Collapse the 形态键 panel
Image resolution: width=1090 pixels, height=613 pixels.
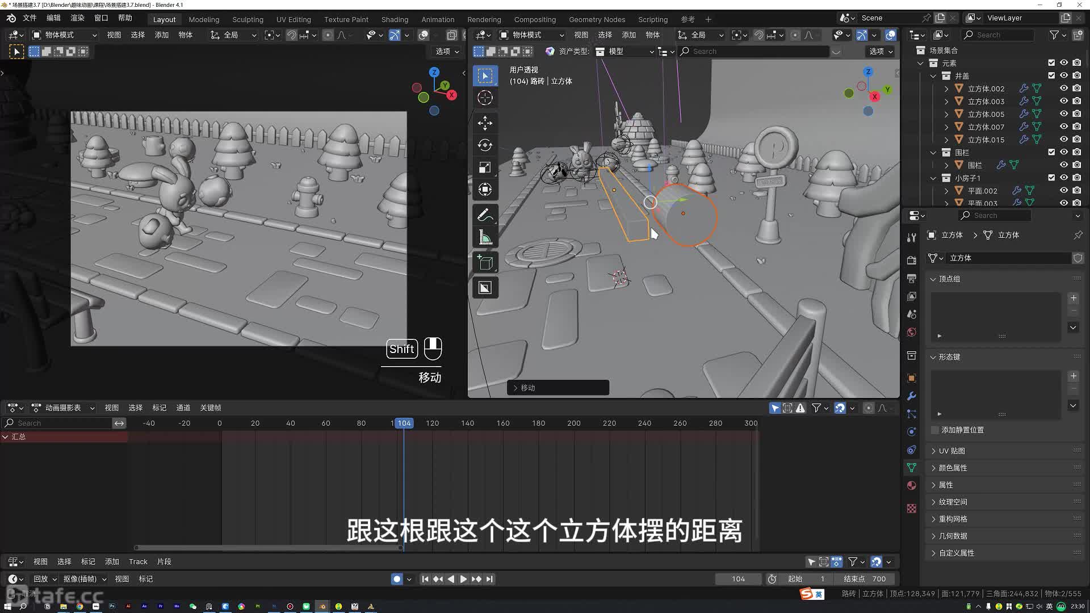coord(949,357)
